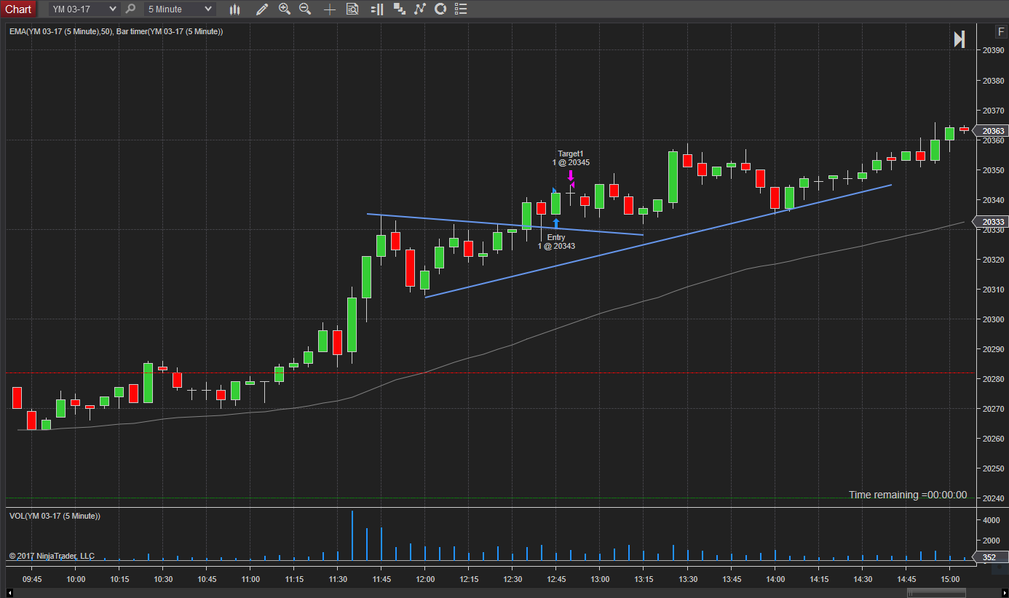Click the instrument search magnifier icon

tap(130, 9)
